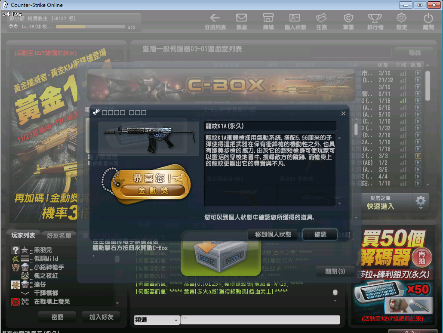Select player 千輝檳榔 in player list

click(46, 293)
